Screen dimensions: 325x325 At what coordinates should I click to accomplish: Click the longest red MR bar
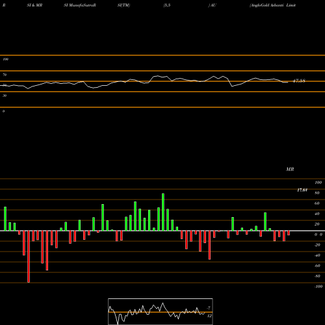[29, 257]
